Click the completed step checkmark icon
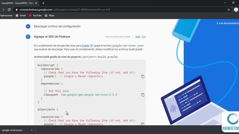This screenshot has height=134, width=239. pos(28,26)
